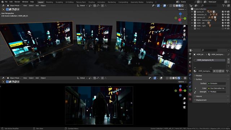Click camera view gizmo in top viewport
This screenshot has height=130, width=231.
[x=184, y=35]
